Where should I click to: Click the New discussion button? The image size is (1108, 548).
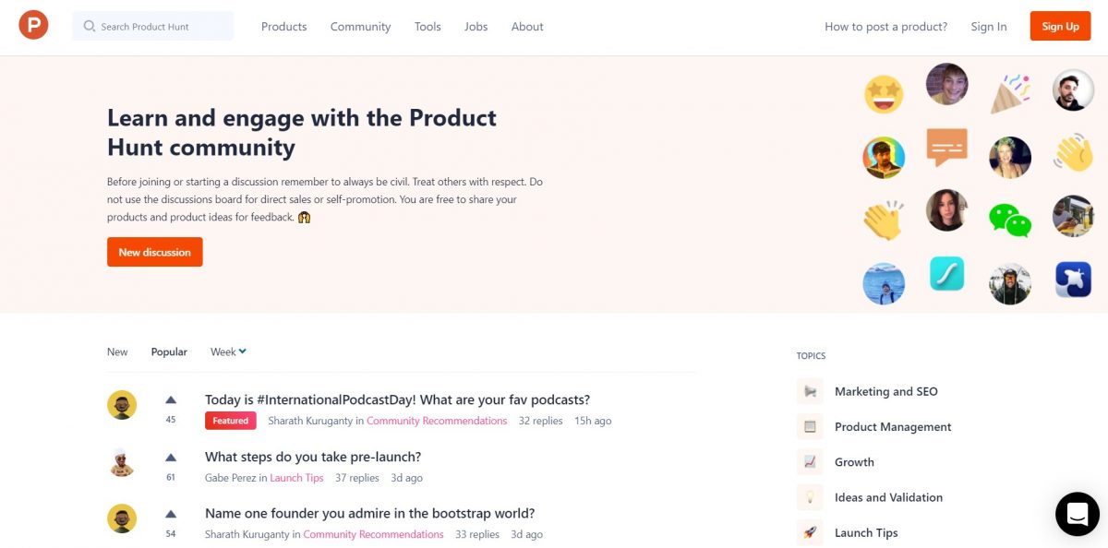[154, 252]
